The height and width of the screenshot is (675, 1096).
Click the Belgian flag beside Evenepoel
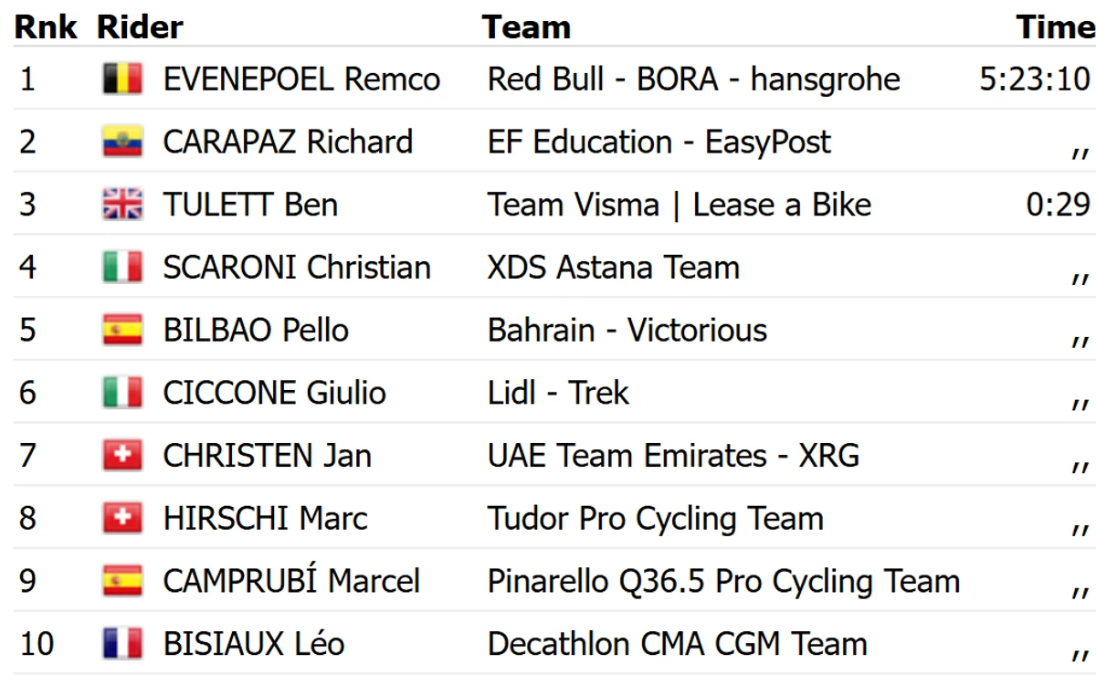coord(122,79)
